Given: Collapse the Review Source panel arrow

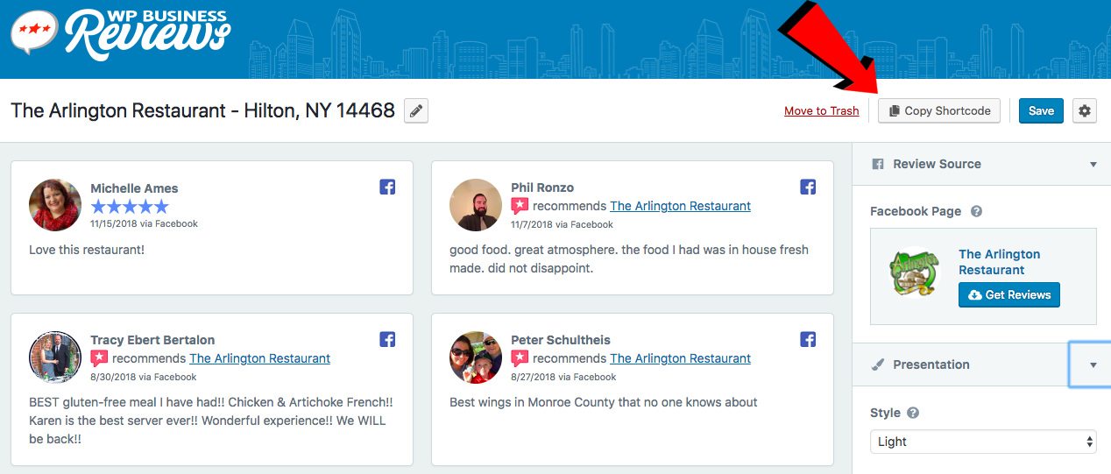Looking at the screenshot, I should (x=1093, y=165).
